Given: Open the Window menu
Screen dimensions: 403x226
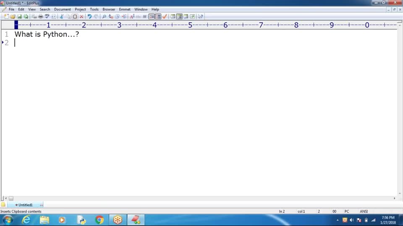Looking at the screenshot, I should (x=141, y=9).
